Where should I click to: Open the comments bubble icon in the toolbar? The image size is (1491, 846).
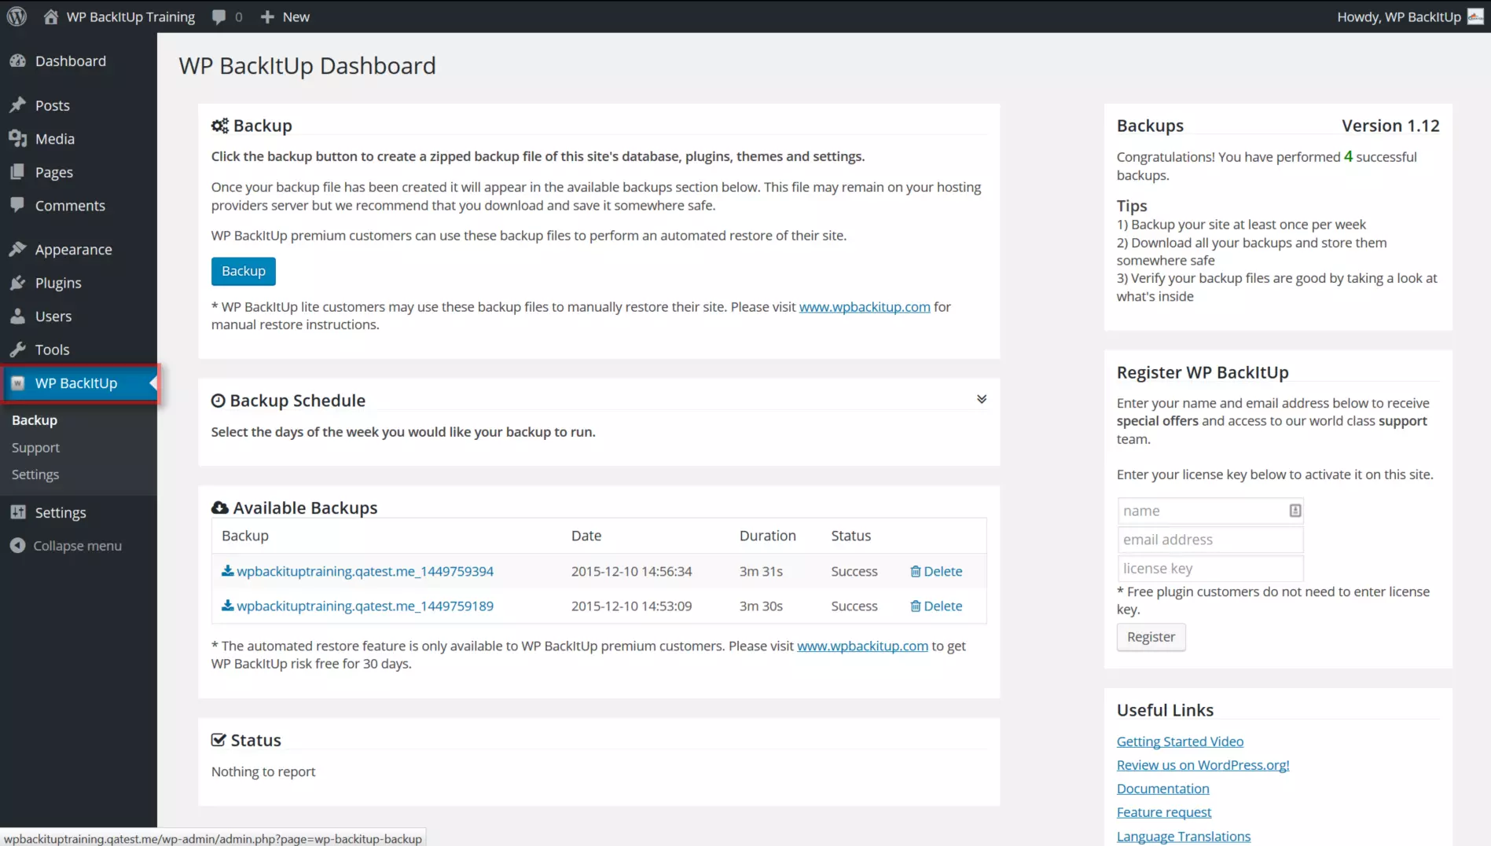pyautogui.click(x=218, y=16)
